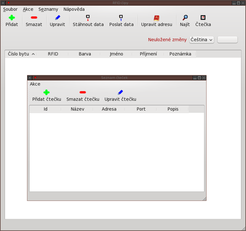Sort by the Číslo bytu column header
Screen dimensions: 246x231
21,54
